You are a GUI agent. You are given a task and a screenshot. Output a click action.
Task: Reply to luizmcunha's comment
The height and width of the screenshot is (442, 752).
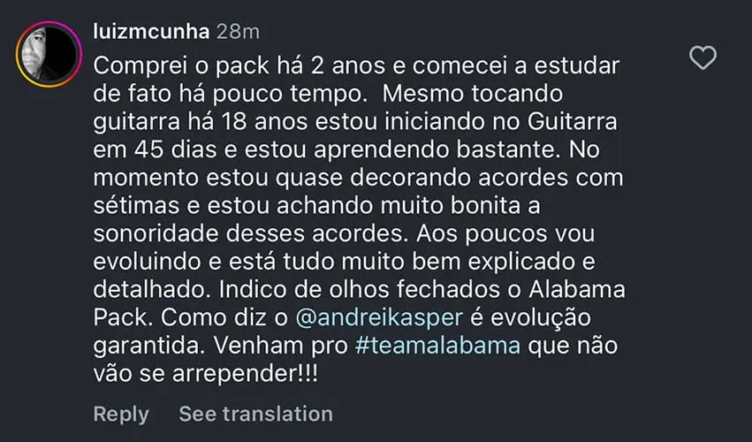click(121, 415)
